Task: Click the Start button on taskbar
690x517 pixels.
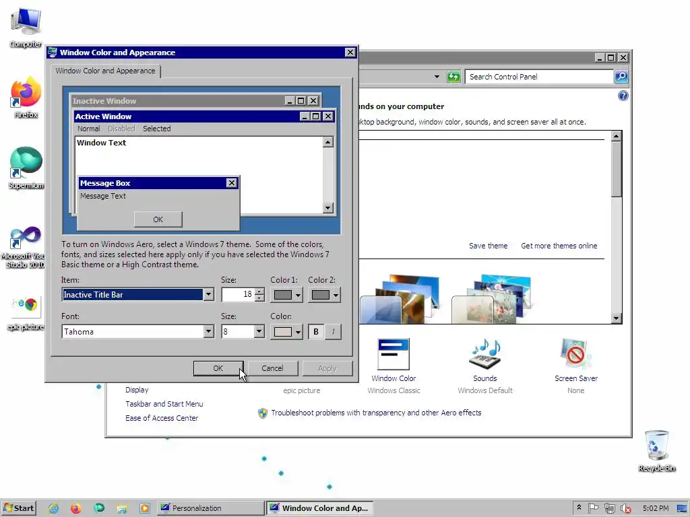Action: 18,508
